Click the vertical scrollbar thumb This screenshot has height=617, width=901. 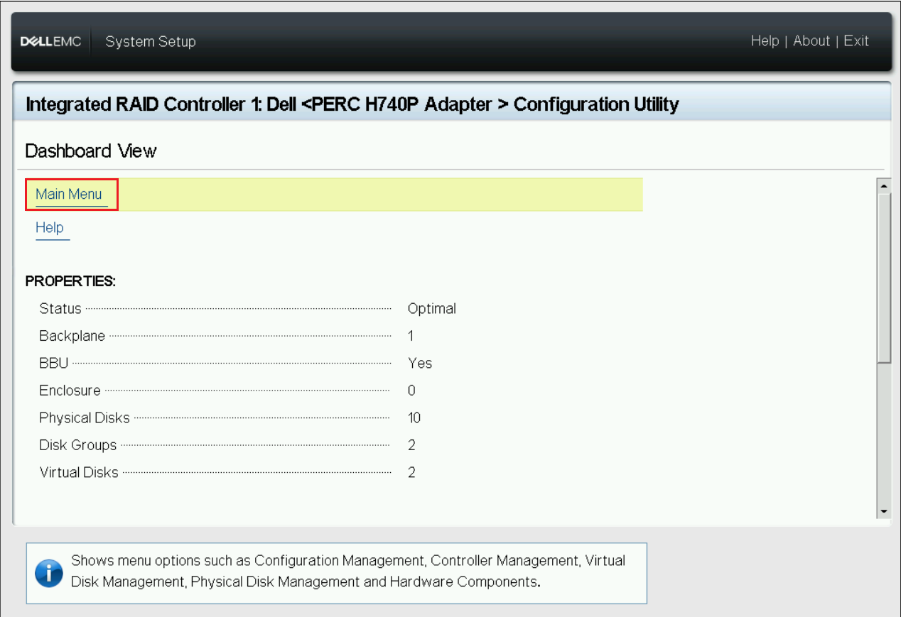[x=884, y=278]
